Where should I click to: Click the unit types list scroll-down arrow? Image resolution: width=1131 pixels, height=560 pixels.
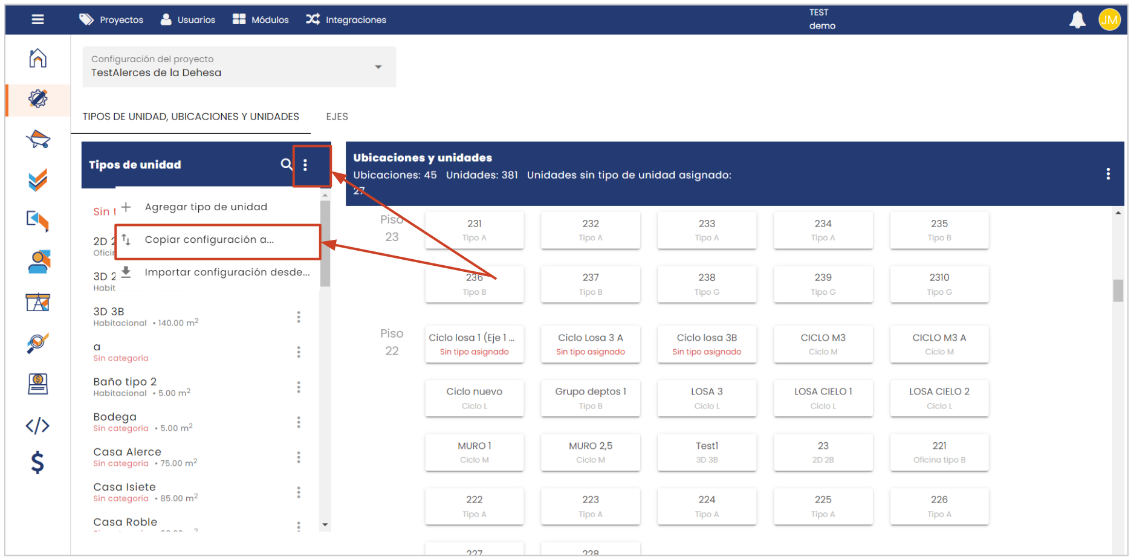[x=325, y=525]
